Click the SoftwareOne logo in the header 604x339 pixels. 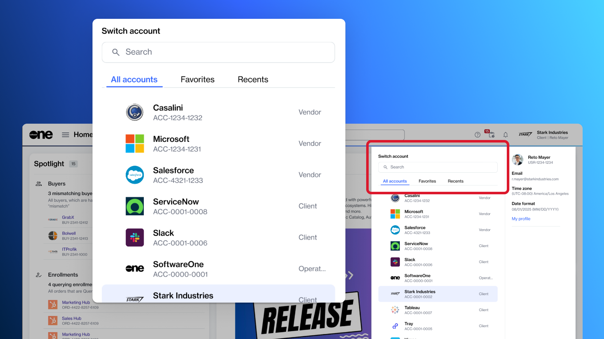[x=41, y=135]
